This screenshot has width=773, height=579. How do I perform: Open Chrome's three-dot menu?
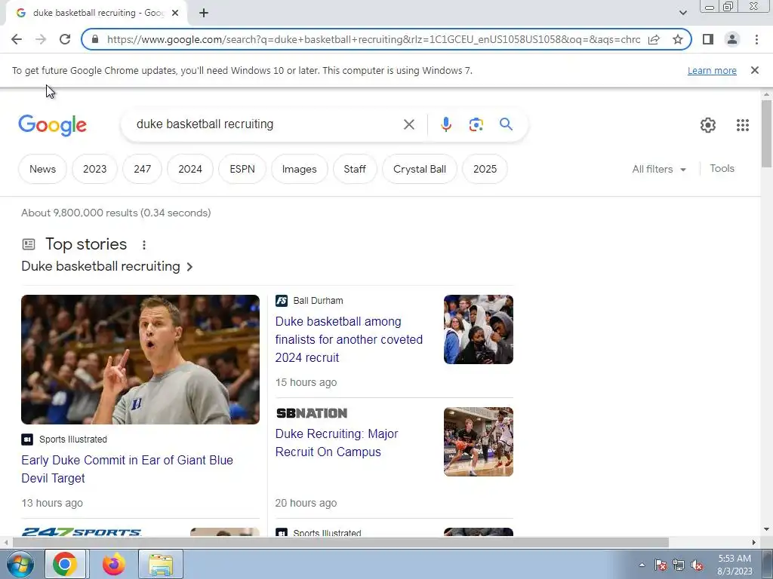click(x=756, y=39)
